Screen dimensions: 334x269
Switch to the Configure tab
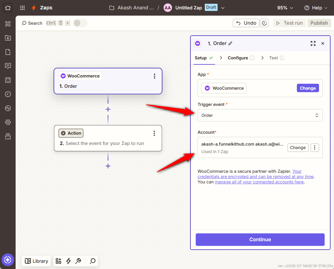tap(241, 58)
